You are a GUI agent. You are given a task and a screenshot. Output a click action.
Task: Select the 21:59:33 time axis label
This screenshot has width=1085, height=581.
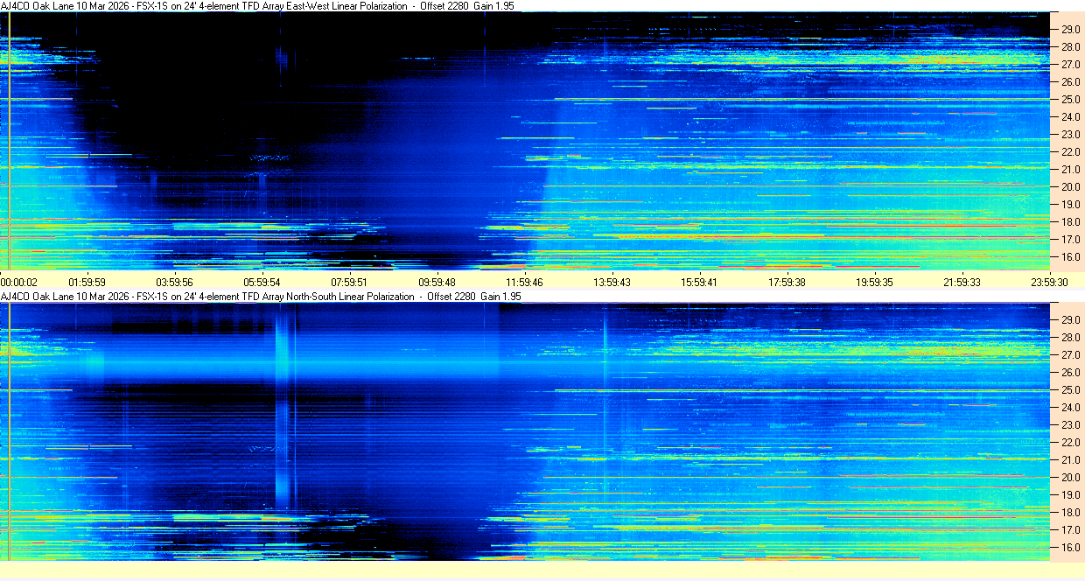click(x=962, y=282)
